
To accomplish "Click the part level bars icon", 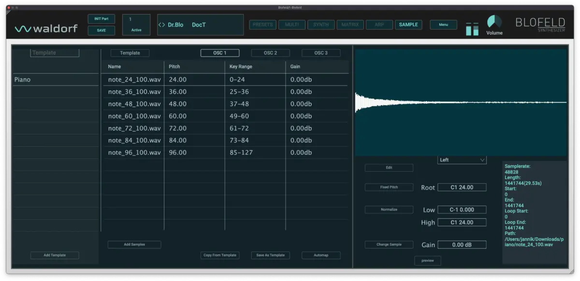I will click(472, 29).
